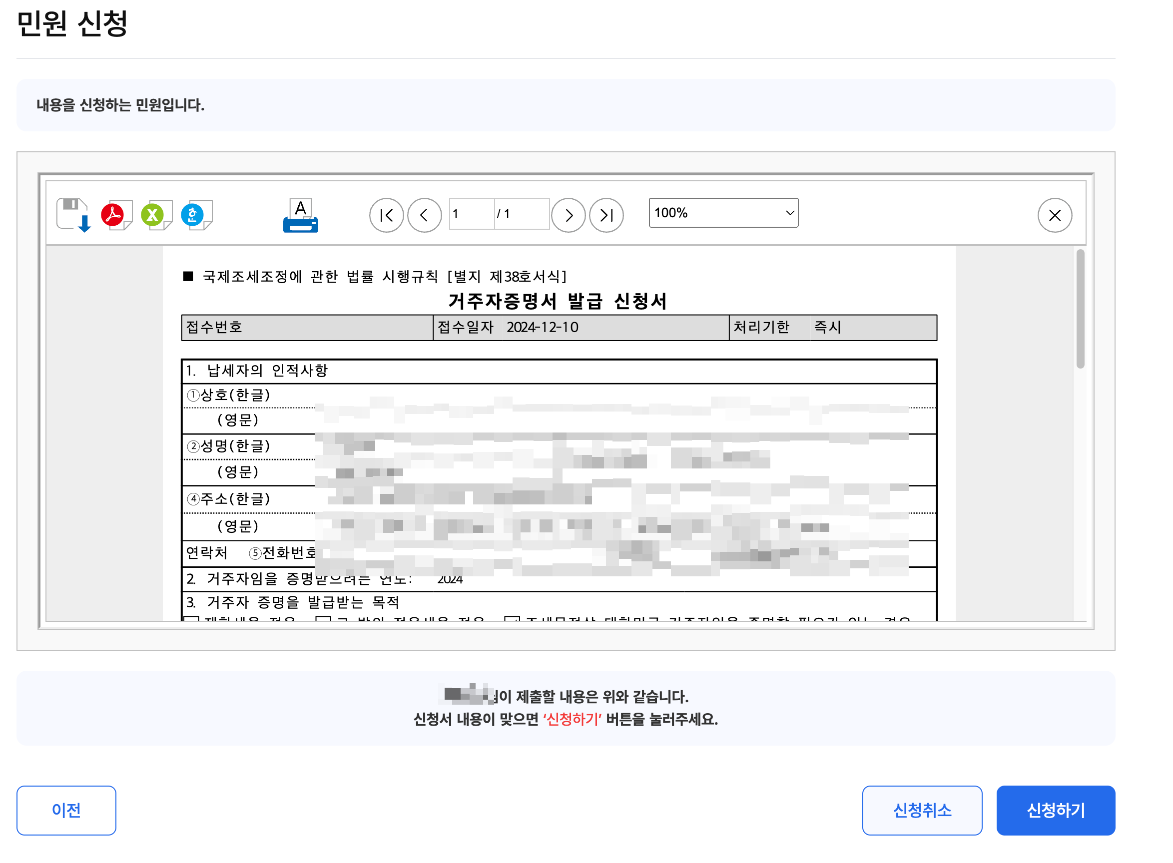Click the 거주자증명서 발급 신청서 title

(x=557, y=301)
